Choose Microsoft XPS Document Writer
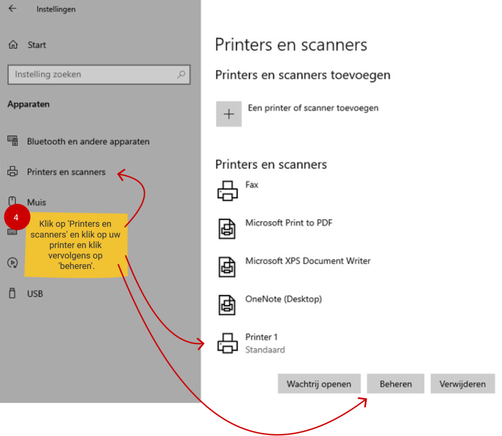 307,261
